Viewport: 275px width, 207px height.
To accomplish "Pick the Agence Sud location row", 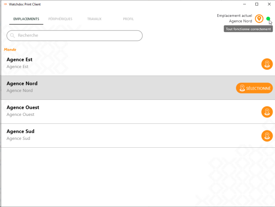I will point(118,136).
